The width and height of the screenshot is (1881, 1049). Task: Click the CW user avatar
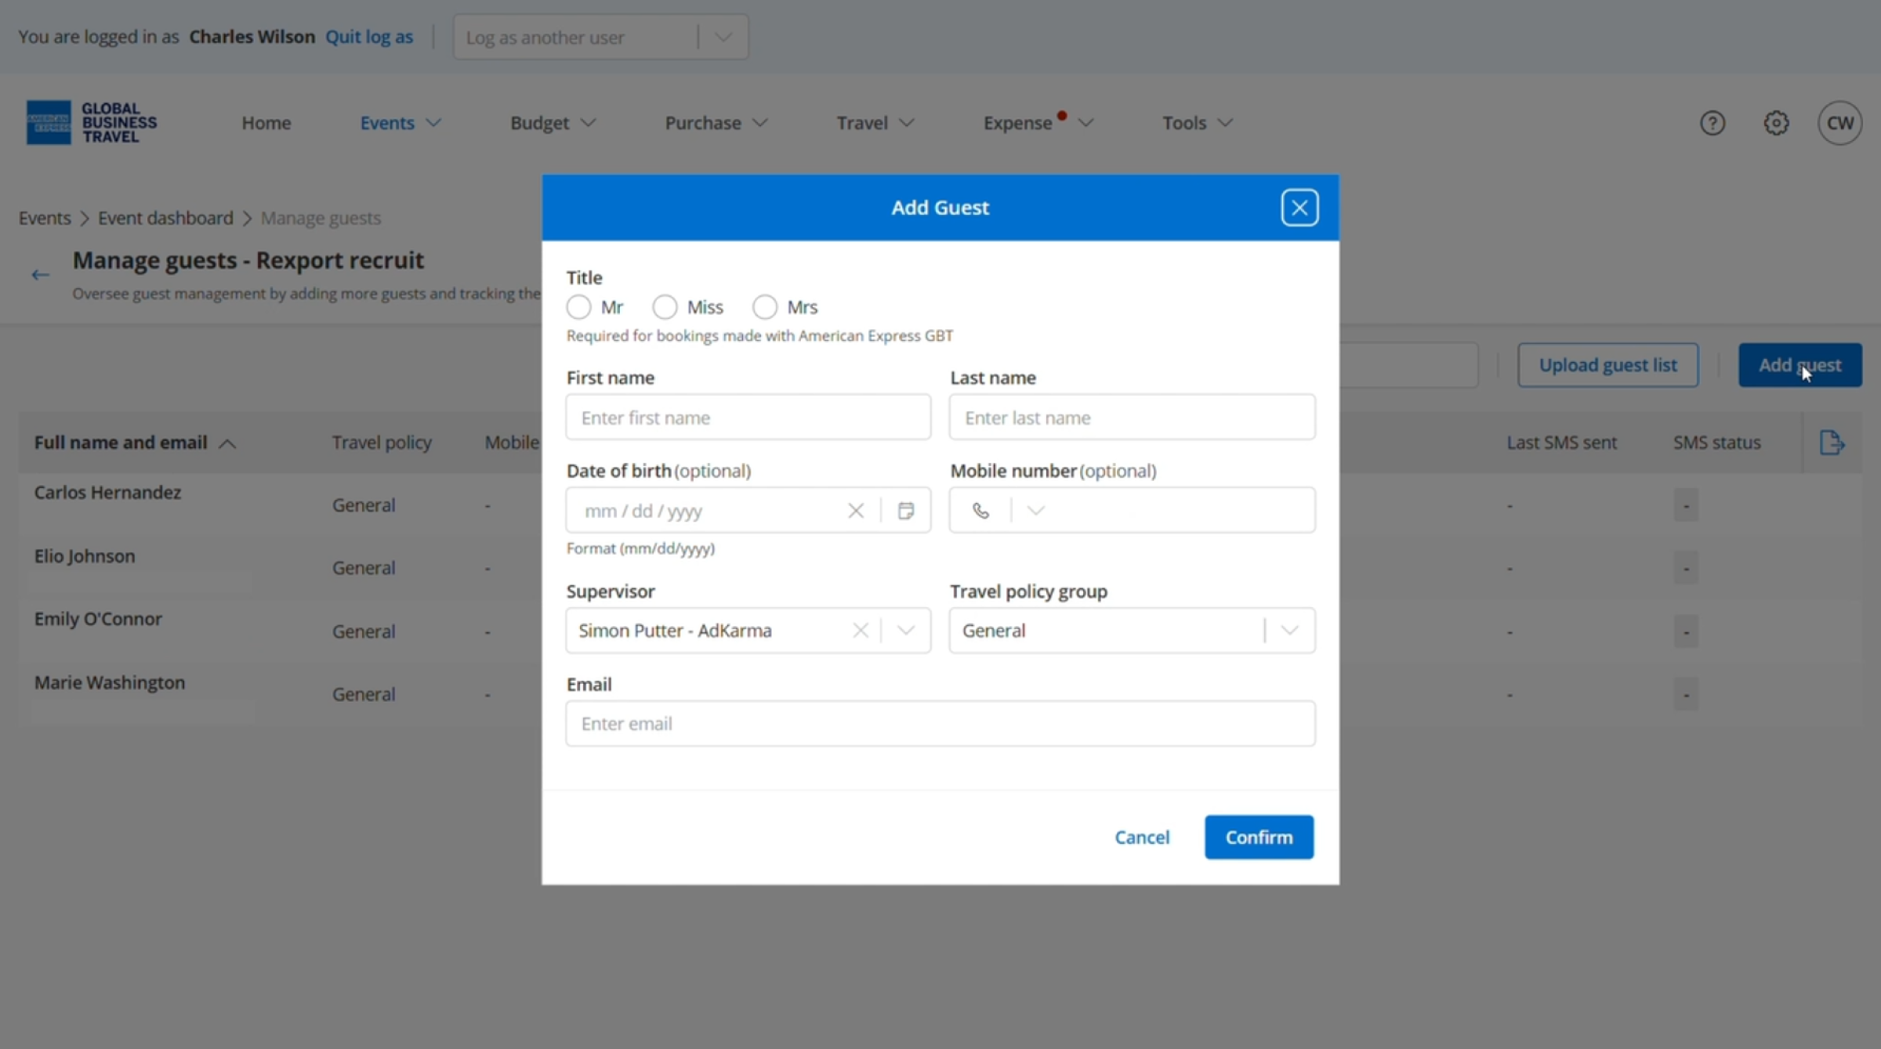coord(1839,123)
